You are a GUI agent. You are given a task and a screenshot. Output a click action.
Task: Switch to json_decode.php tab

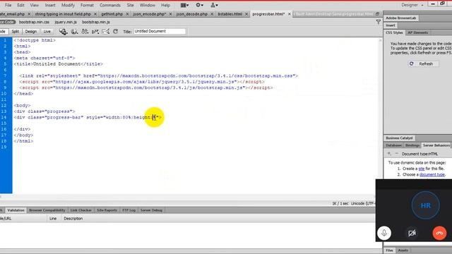(192, 14)
